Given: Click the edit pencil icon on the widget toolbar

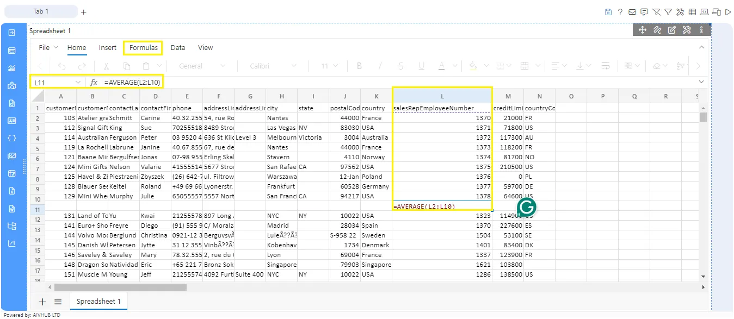Looking at the screenshot, I should click(672, 30).
